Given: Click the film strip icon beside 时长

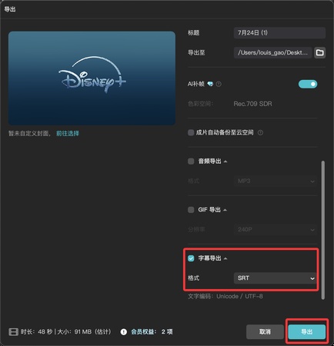Looking at the screenshot, I should (13, 332).
